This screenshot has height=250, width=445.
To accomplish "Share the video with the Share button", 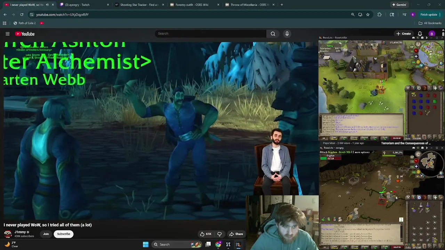I will tap(236, 234).
